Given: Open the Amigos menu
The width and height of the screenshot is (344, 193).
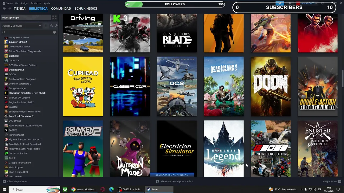Looking at the screenshot, I should tap(25, 3).
